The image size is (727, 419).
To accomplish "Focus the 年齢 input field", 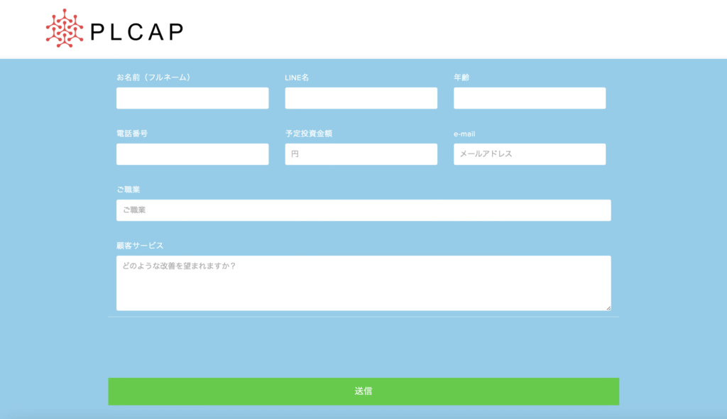I will coord(530,98).
